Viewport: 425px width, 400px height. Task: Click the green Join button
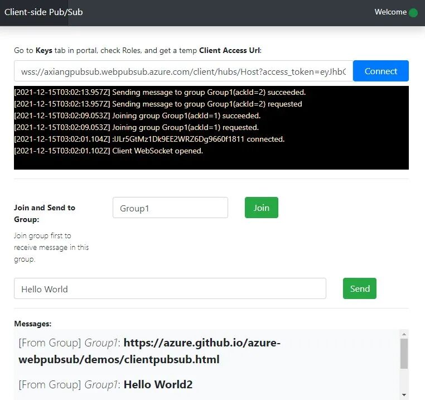261,208
